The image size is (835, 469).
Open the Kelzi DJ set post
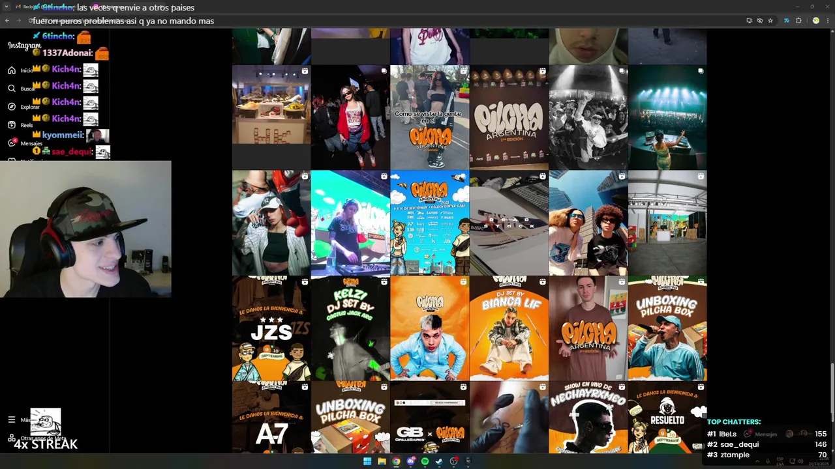pyautogui.click(x=350, y=328)
